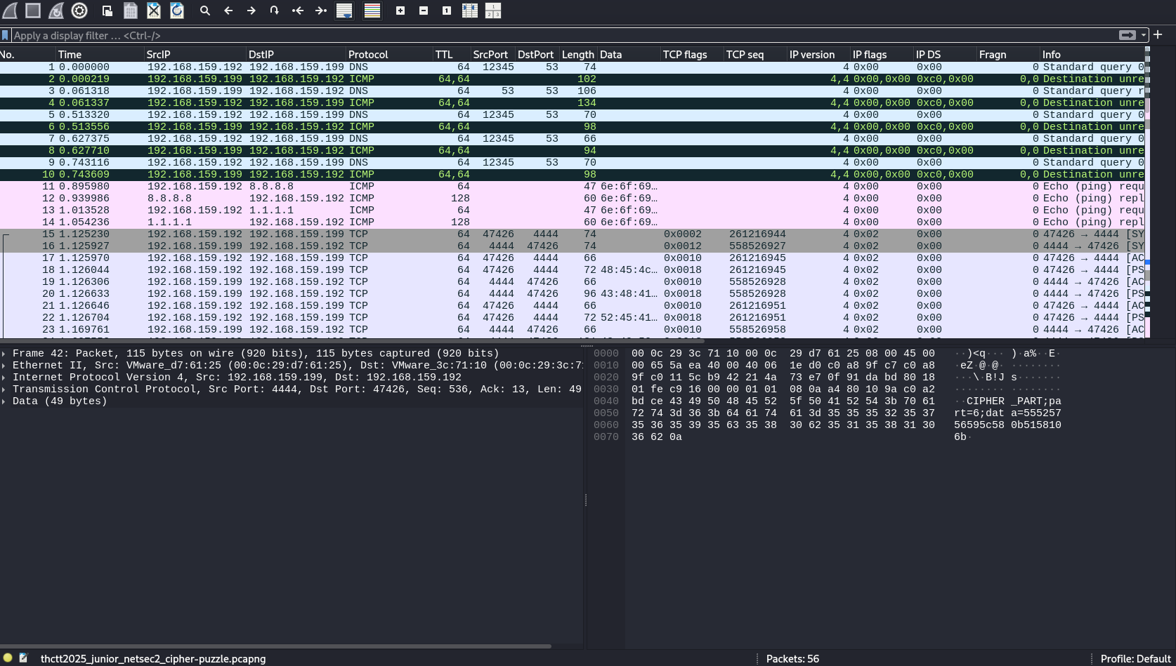
Task: Select packet 2 ICMP at 0.000219
Action: pos(572,79)
